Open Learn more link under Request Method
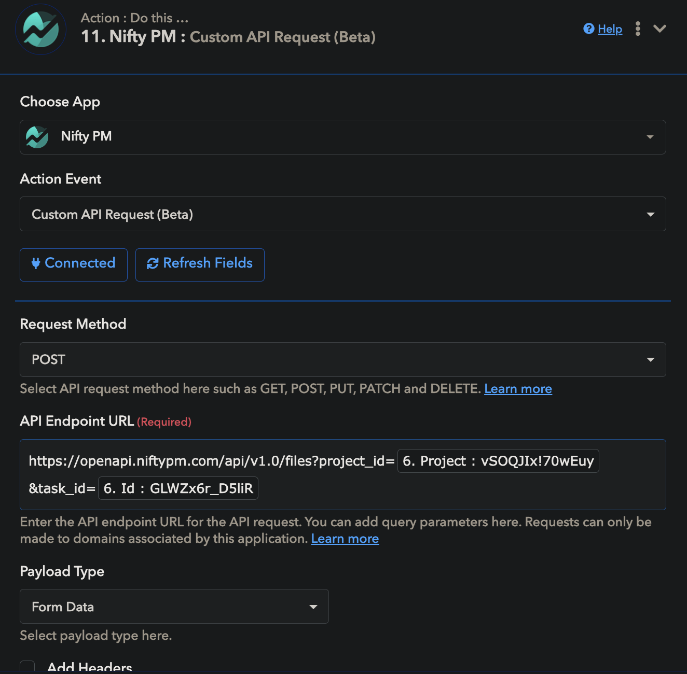The image size is (687, 674). (x=518, y=389)
